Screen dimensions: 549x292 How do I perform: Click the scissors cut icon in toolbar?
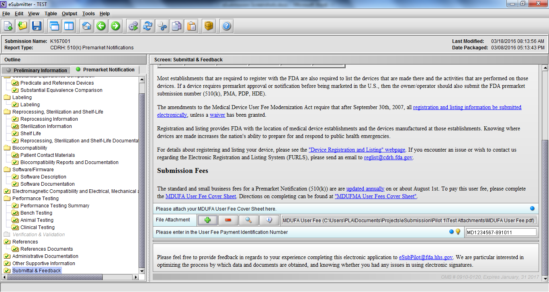[162, 26]
